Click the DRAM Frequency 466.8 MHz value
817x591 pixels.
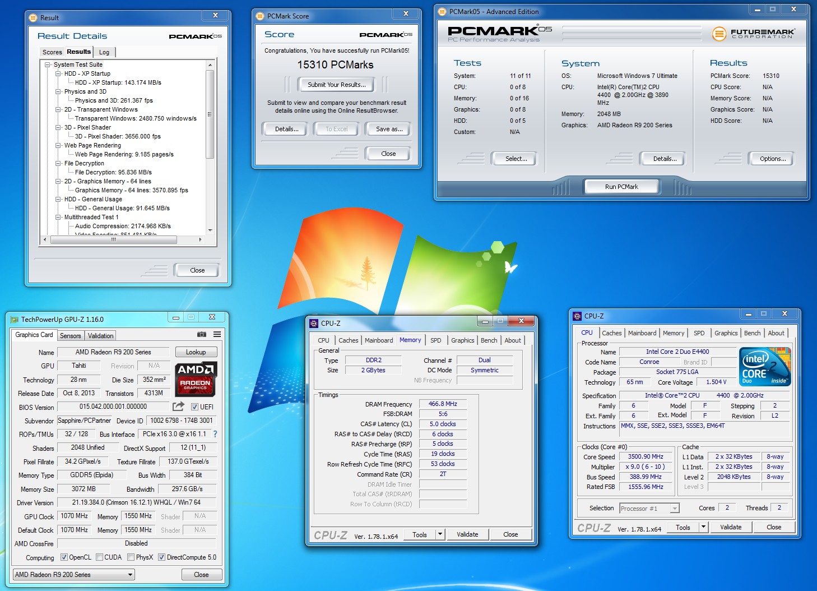coord(443,404)
